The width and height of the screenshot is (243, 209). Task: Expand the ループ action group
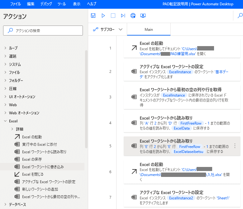[5, 48]
